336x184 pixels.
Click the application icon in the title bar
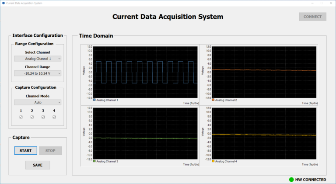click(x=3, y=3)
